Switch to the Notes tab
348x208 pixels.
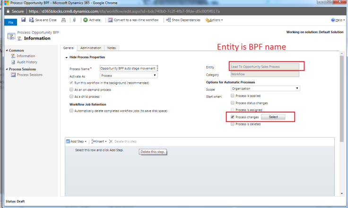pos(112,48)
